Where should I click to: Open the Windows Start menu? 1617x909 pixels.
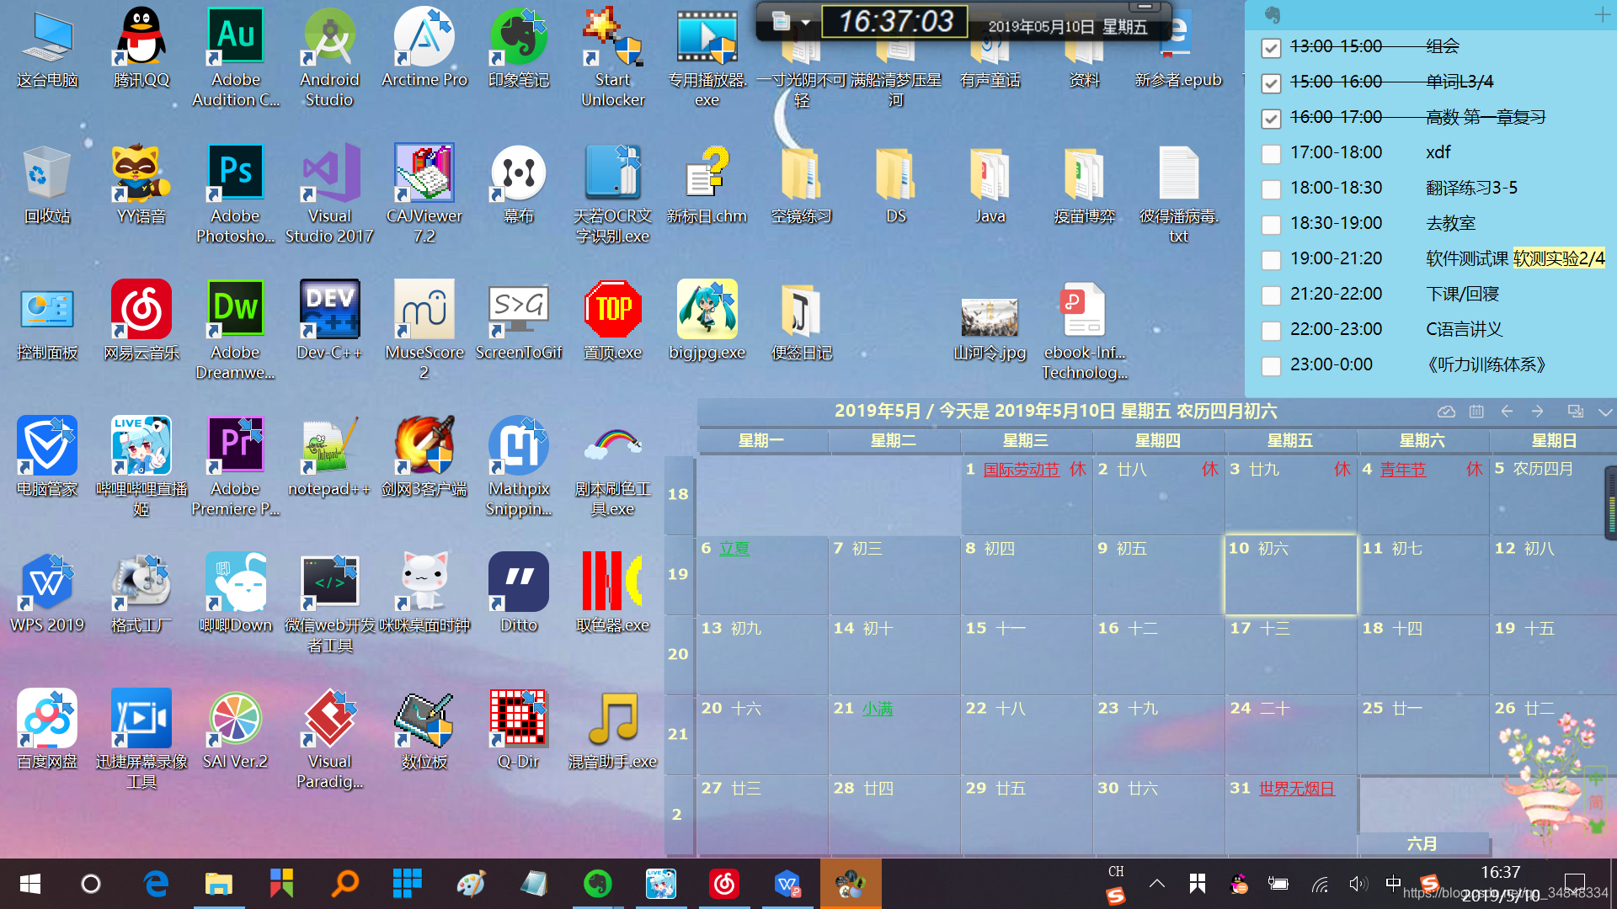29,884
